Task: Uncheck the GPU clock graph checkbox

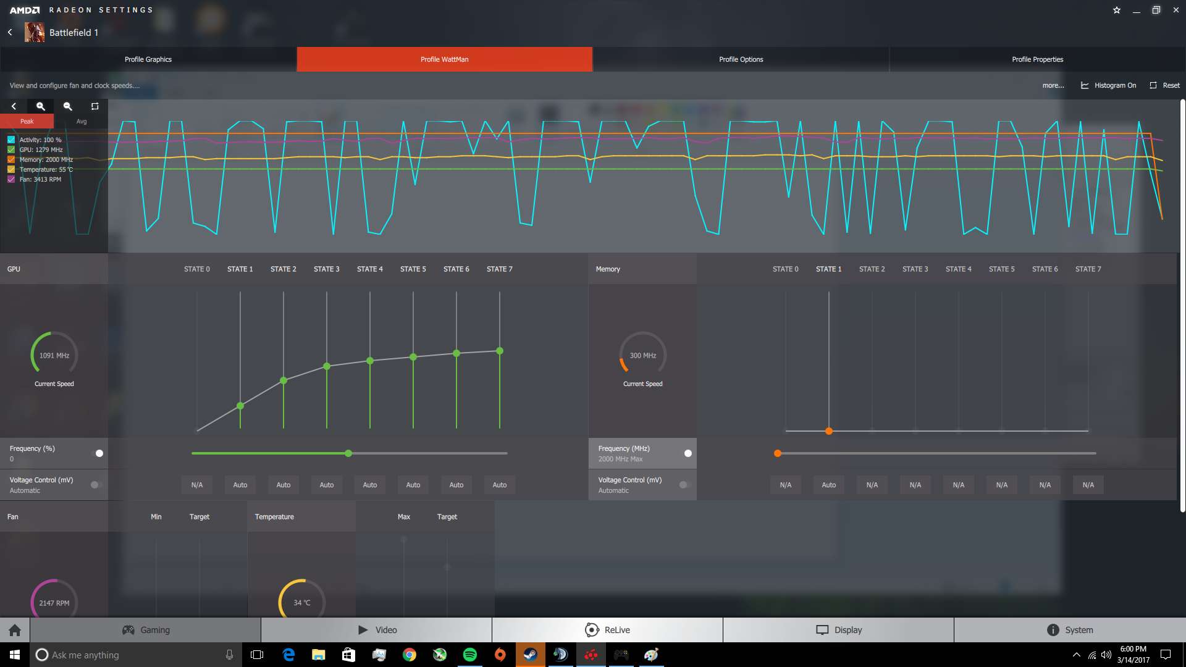Action: (11, 149)
